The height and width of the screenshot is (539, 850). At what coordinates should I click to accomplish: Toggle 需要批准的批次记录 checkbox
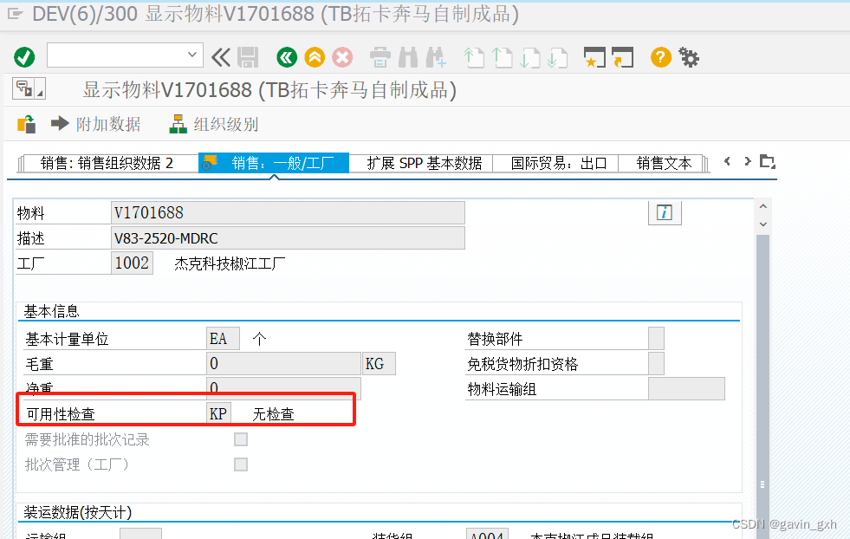pos(241,439)
